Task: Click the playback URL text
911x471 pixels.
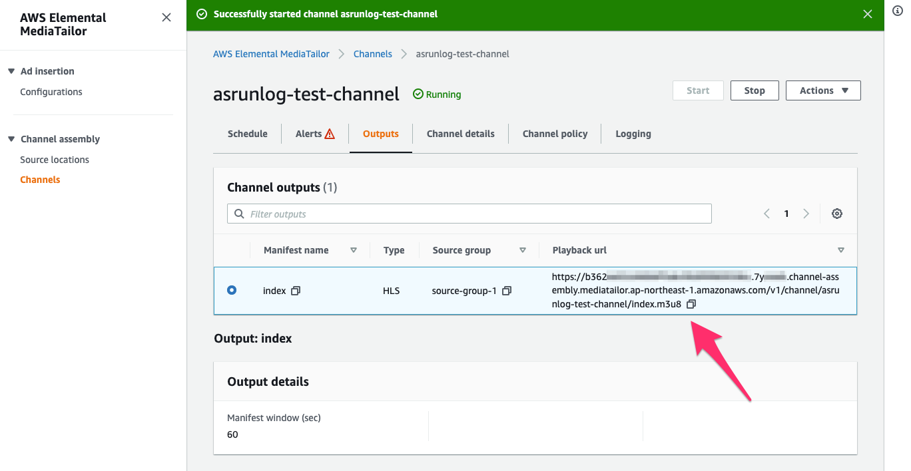Action: 695,290
